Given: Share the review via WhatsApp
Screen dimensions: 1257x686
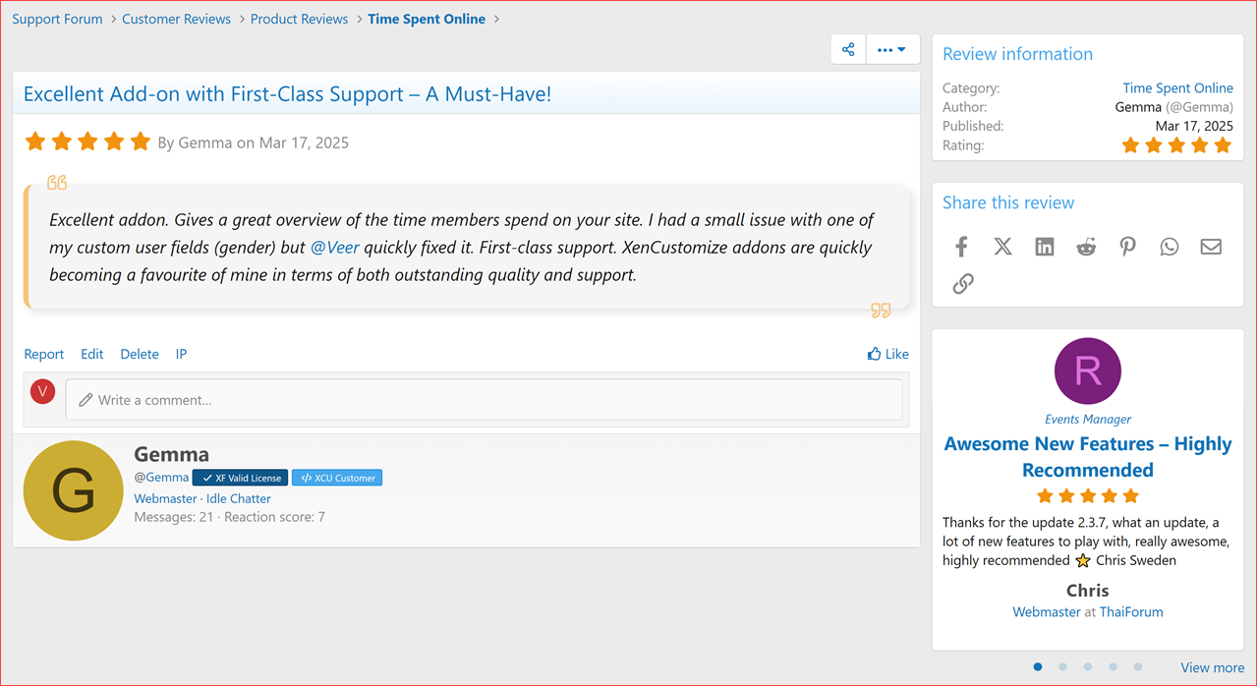Looking at the screenshot, I should (1169, 246).
